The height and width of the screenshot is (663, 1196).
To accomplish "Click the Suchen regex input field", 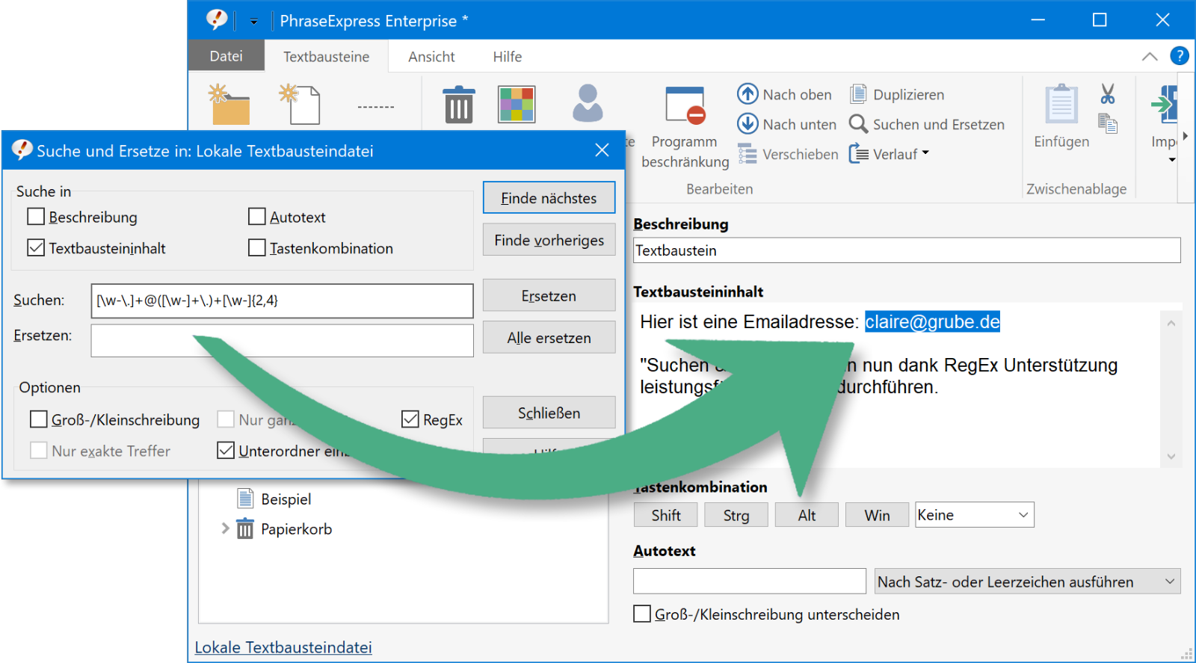I will 283,300.
